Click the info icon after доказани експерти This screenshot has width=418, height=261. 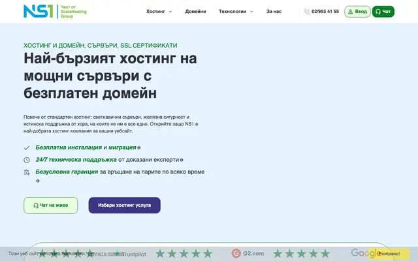pyautogui.click(x=182, y=160)
